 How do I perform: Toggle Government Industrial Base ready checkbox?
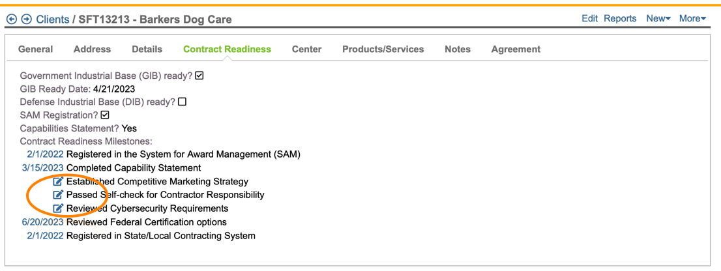pyautogui.click(x=199, y=76)
